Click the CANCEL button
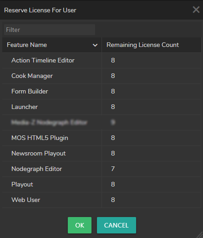This screenshot has height=238, width=203. 117,225
